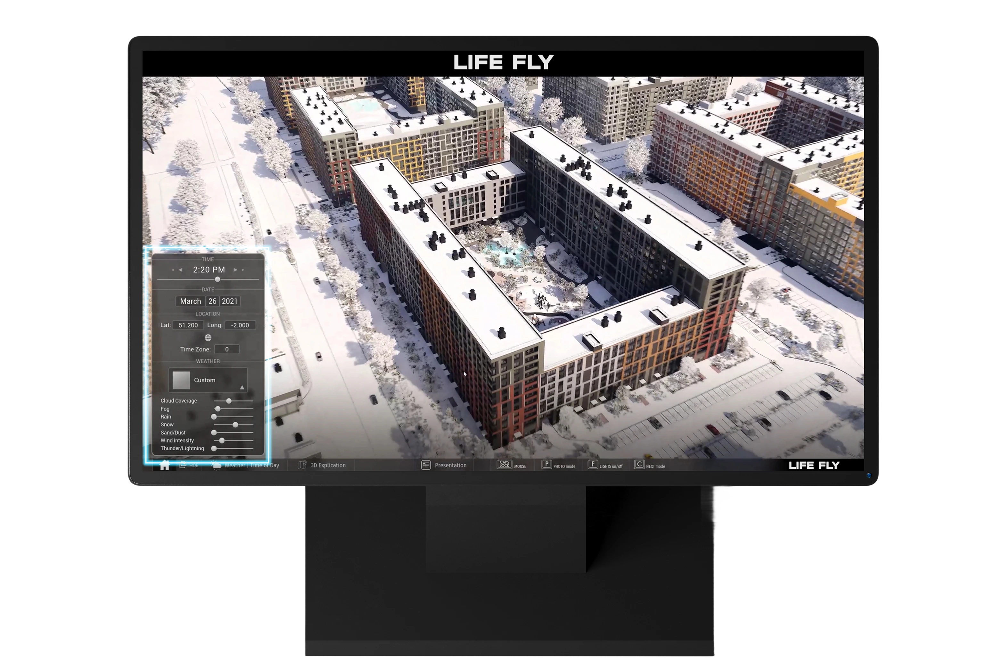This screenshot has height=667, width=1002.
Task: Switch to the 3D Explication tab
Action: 328,465
